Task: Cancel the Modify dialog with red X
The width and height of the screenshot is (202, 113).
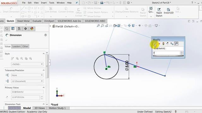Action: 159,44
